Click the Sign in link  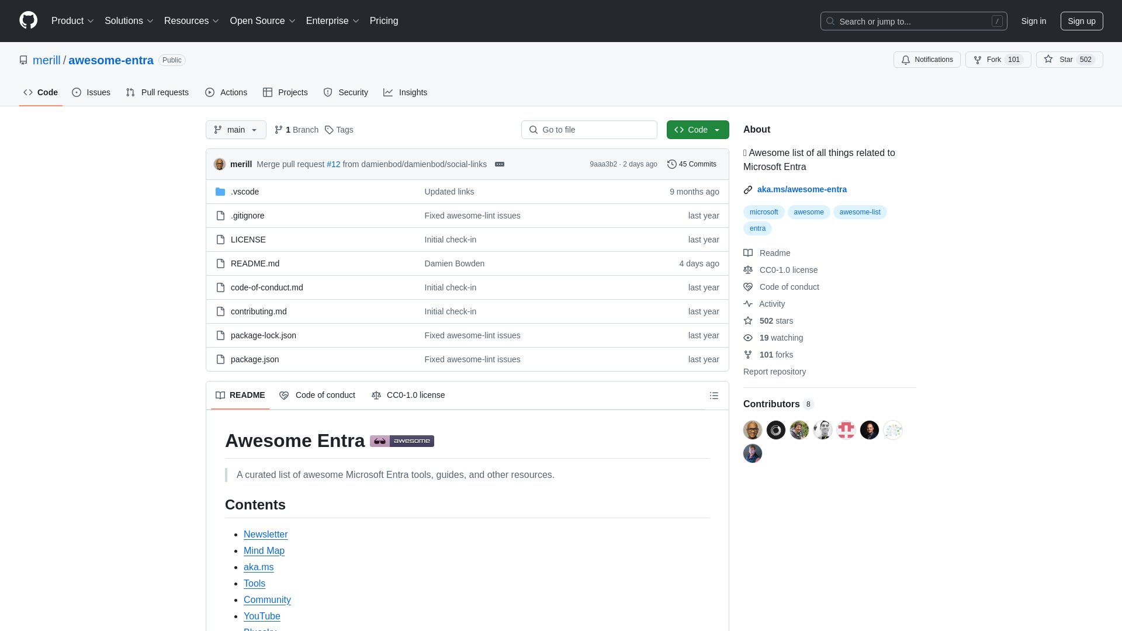click(x=1034, y=21)
